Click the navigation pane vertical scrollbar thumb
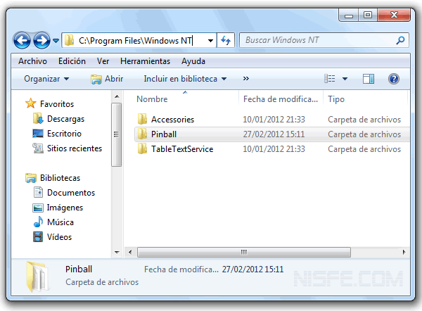 (x=116, y=134)
